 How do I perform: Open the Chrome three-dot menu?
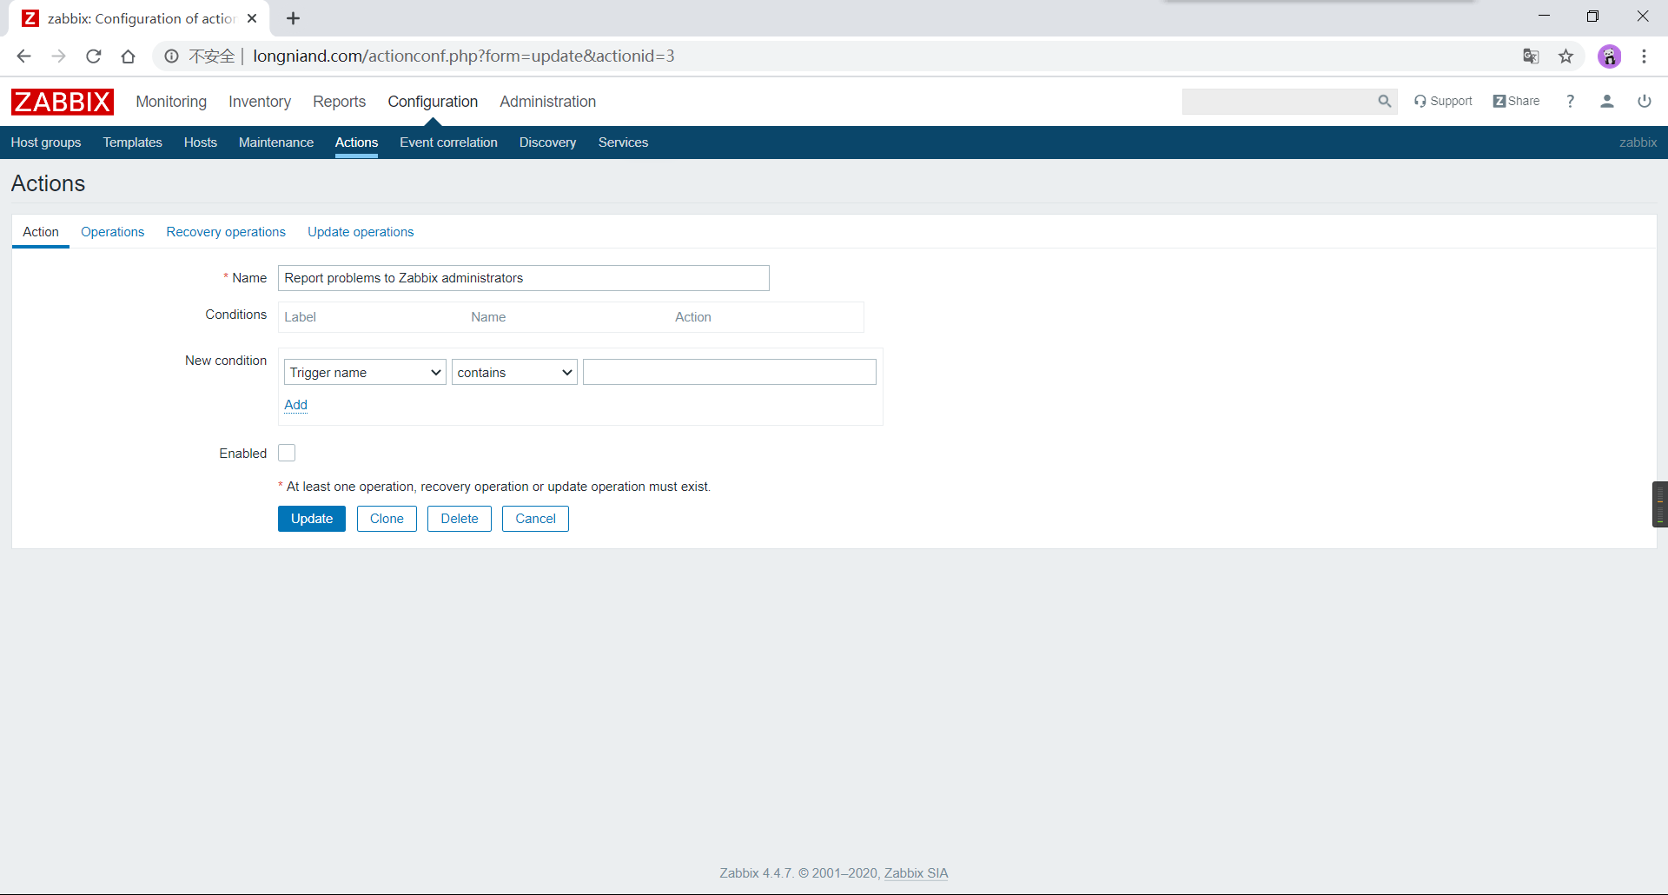point(1644,56)
